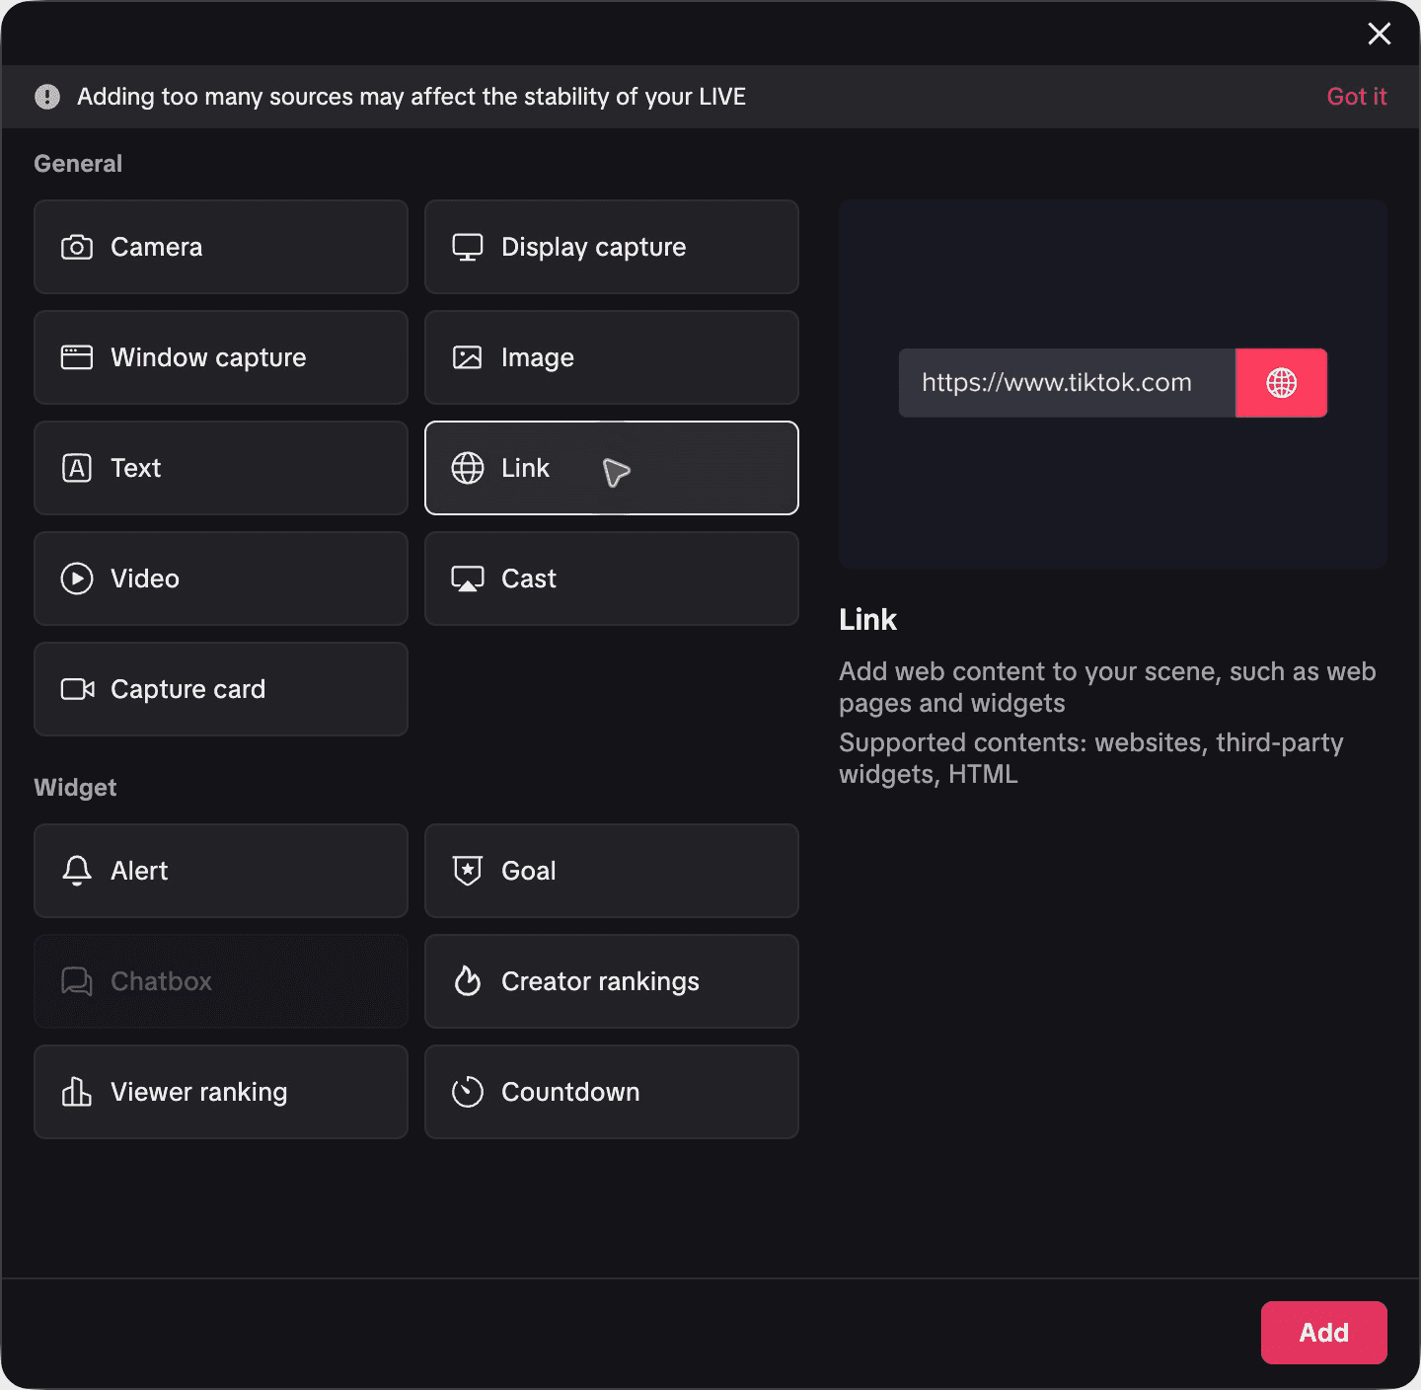Click the 'Adding too many sources' warning text
This screenshot has width=1421, height=1390.
[x=411, y=97]
